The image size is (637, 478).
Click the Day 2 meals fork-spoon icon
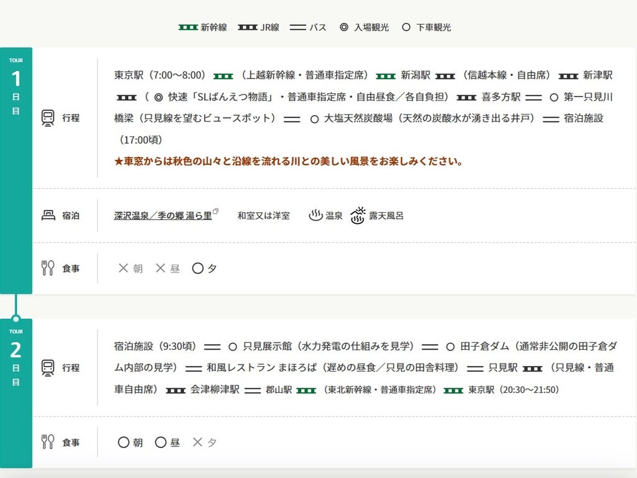48,442
